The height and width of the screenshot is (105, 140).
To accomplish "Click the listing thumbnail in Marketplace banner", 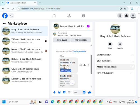I will (55, 34).
